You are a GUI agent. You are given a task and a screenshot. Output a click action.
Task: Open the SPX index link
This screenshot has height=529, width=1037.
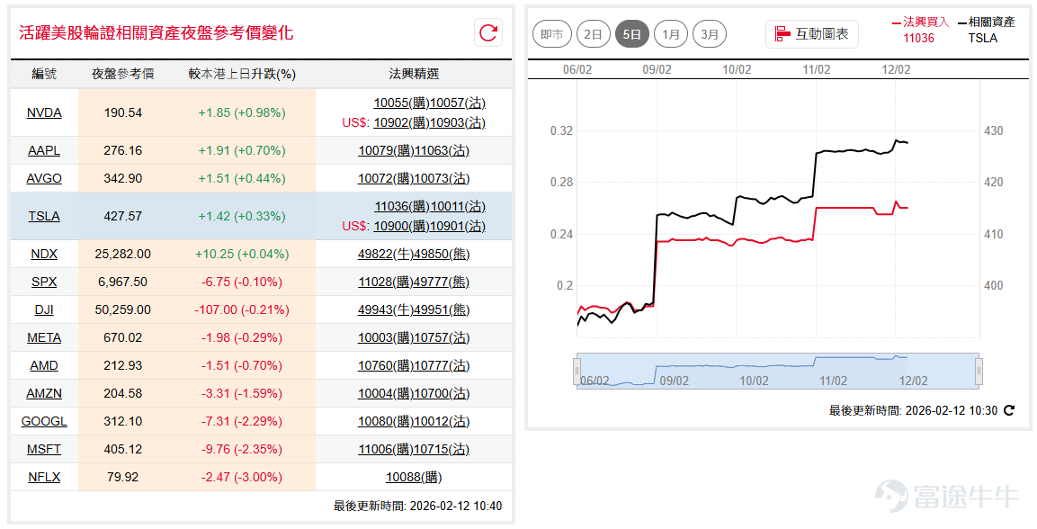point(44,282)
